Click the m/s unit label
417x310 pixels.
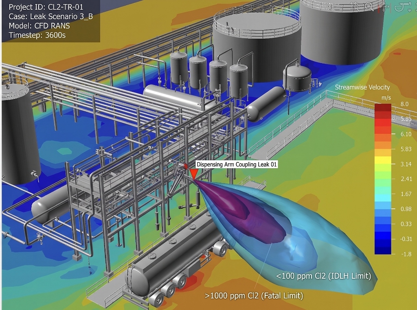[x=386, y=98]
